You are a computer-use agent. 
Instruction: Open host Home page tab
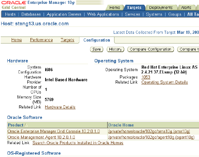(17, 40)
